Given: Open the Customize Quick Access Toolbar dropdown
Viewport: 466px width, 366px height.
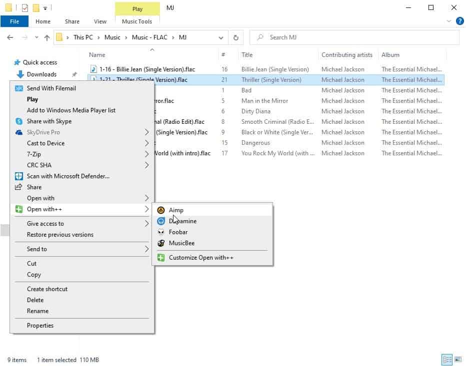Looking at the screenshot, I should tap(45, 8).
